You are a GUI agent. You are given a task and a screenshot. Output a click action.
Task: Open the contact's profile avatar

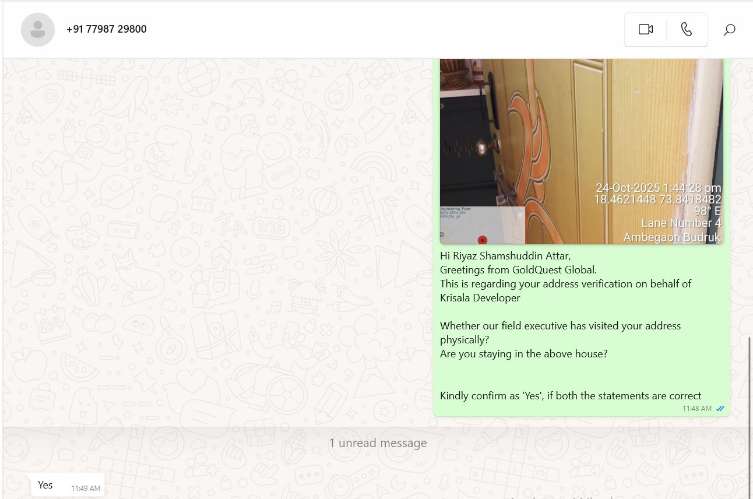point(38,29)
